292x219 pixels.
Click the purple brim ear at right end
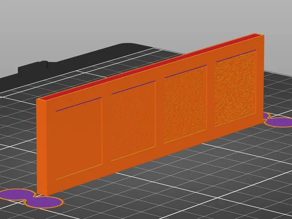tap(278, 120)
